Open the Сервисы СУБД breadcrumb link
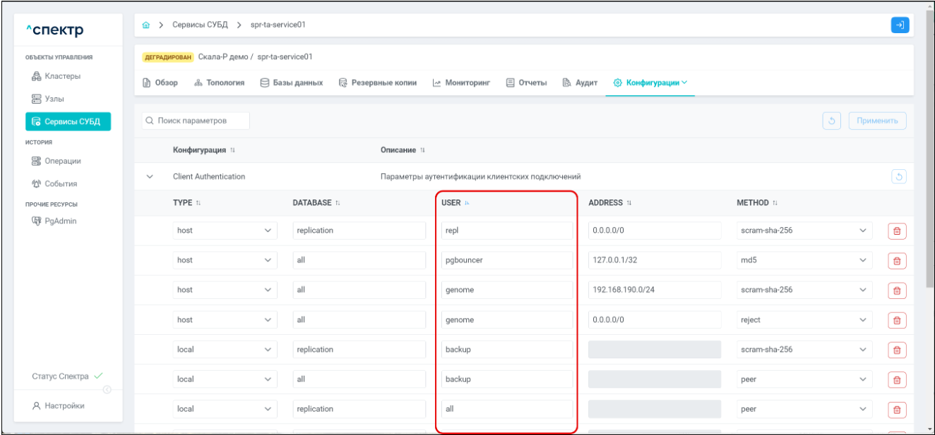This screenshot has width=935, height=435. point(200,25)
